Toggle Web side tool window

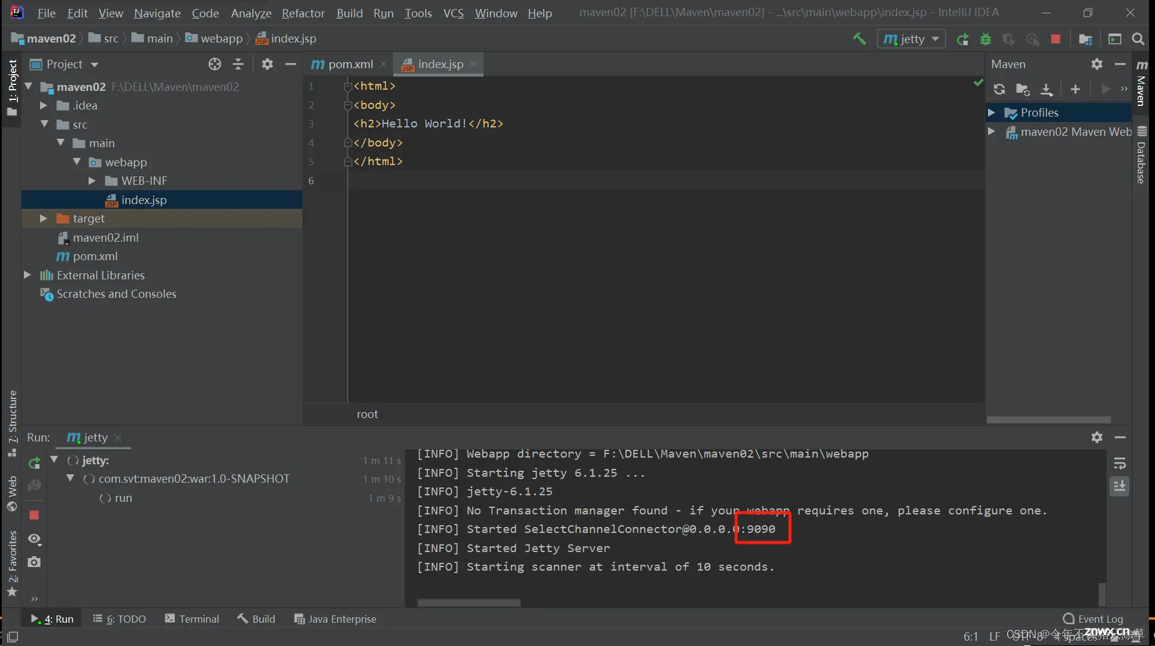tap(12, 493)
